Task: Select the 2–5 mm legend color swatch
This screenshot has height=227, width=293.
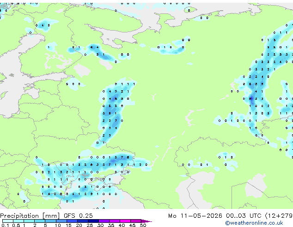Action: pyautogui.click(x=40, y=221)
